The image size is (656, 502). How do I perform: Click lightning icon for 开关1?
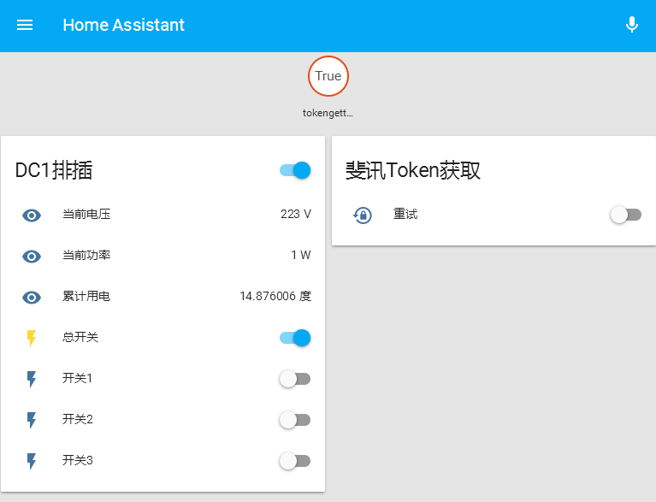(x=32, y=379)
